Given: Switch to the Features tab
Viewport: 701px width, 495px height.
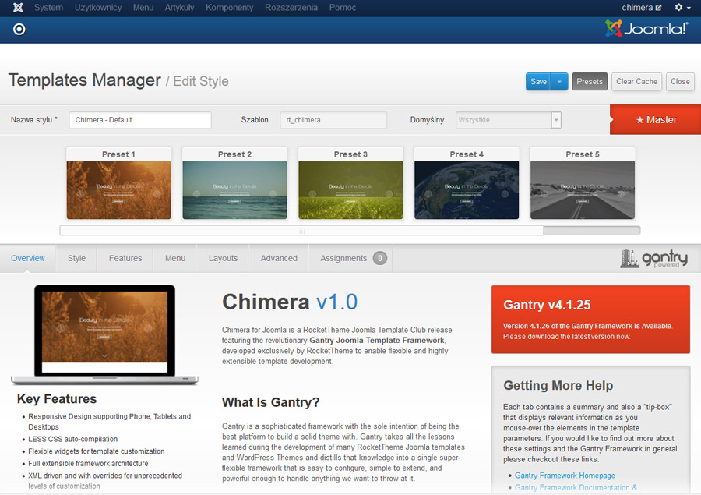Looking at the screenshot, I should click(x=125, y=258).
